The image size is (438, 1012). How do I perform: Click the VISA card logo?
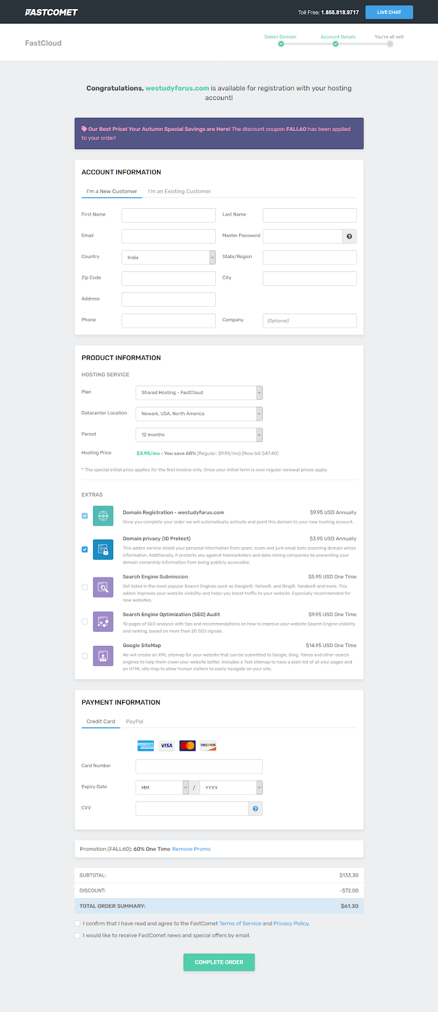coord(166,745)
